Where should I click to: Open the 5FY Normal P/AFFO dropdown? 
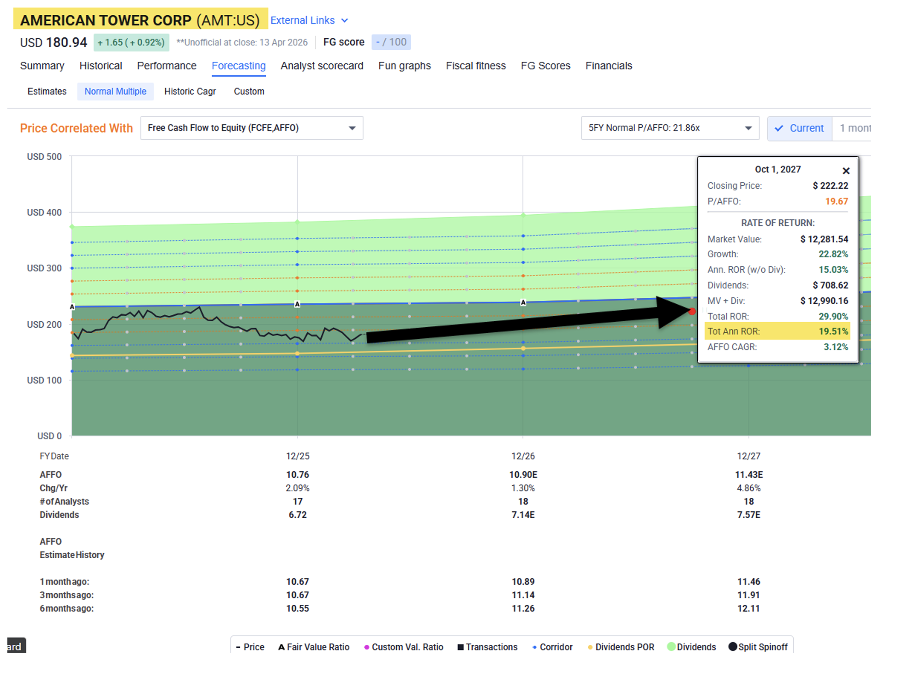click(x=670, y=128)
